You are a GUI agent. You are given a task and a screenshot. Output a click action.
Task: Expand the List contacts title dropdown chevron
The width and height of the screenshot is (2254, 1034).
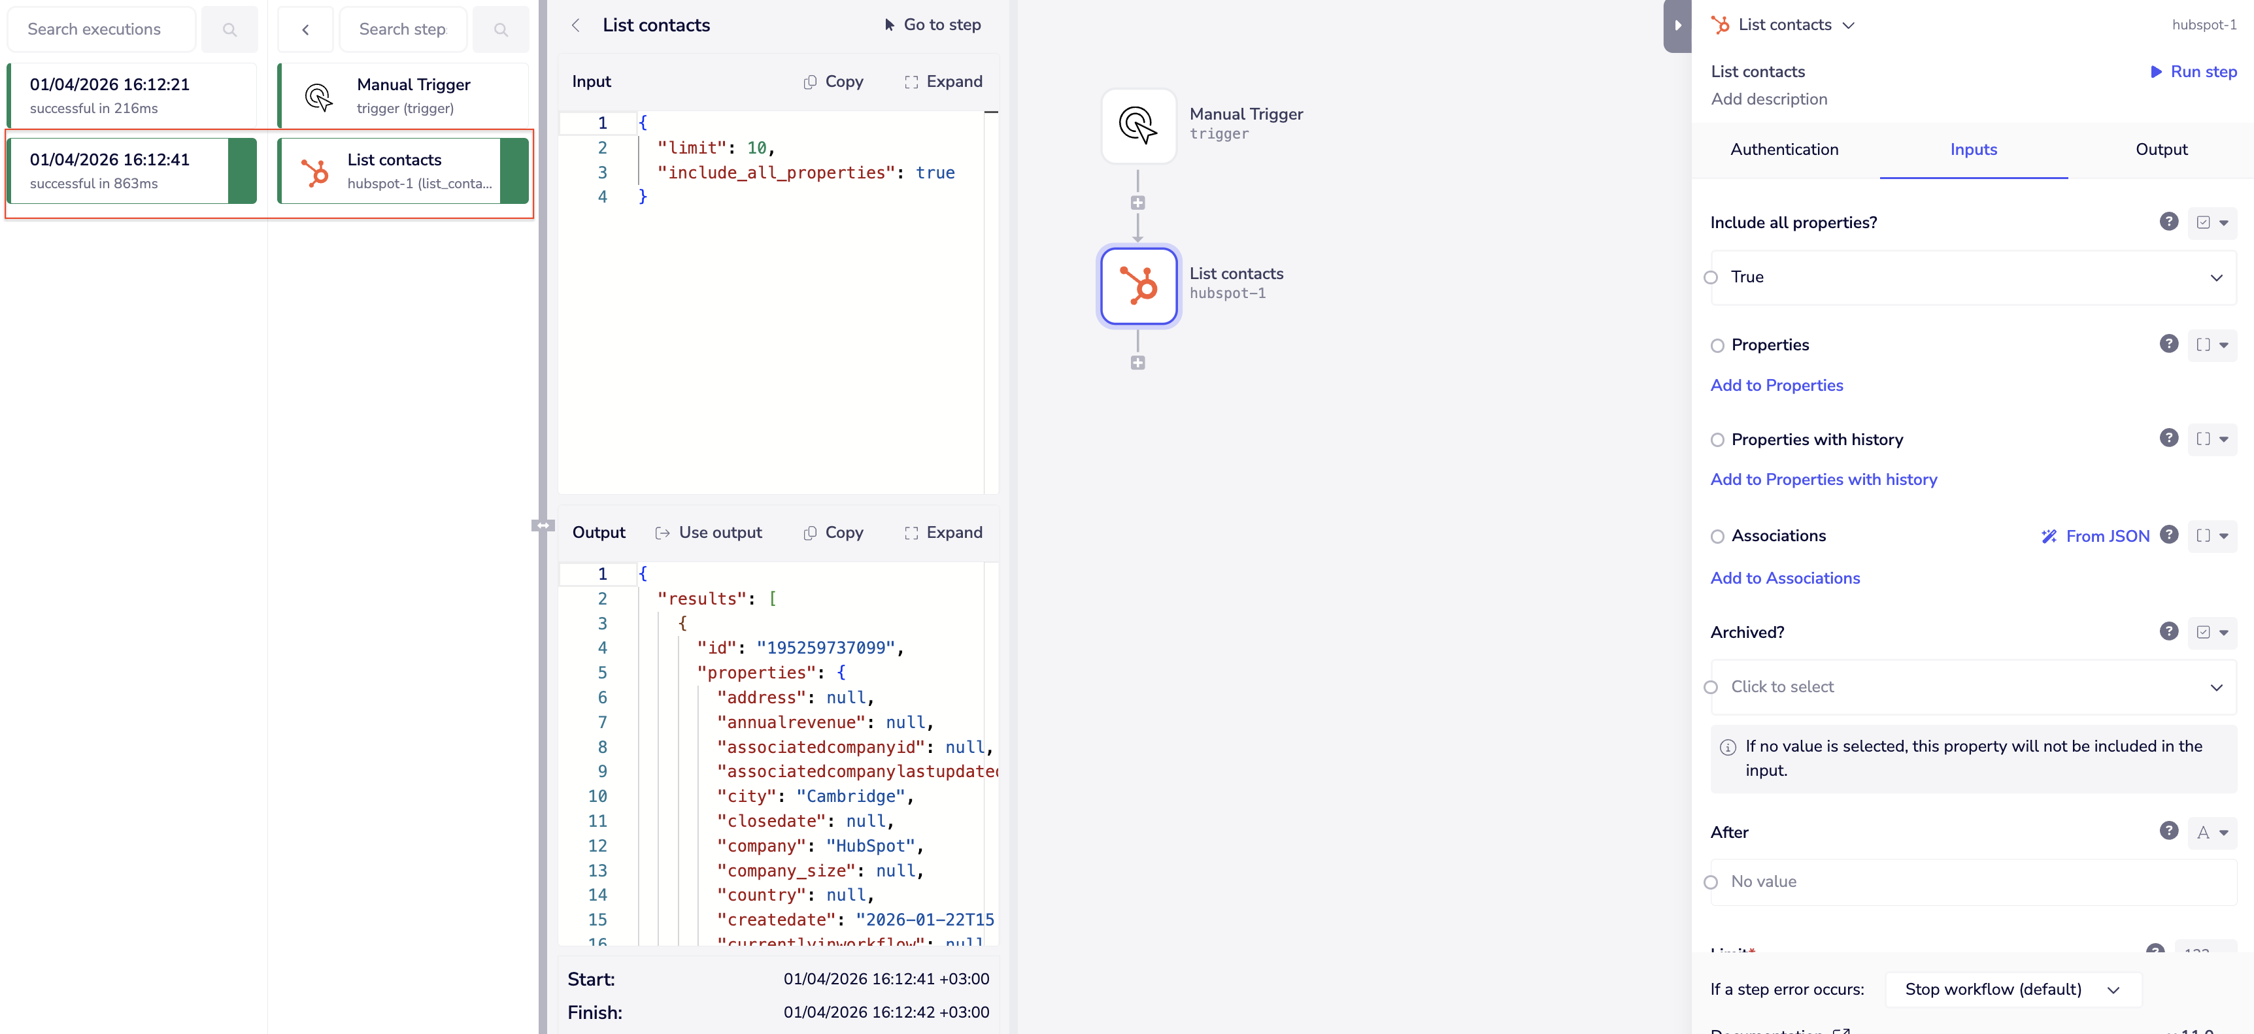[x=1848, y=24]
